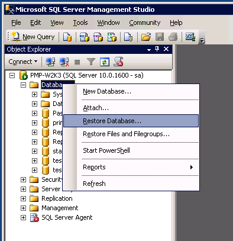Open the Database Engine Query icon
The height and width of the screenshot is (241, 233).
click(x=67, y=37)
